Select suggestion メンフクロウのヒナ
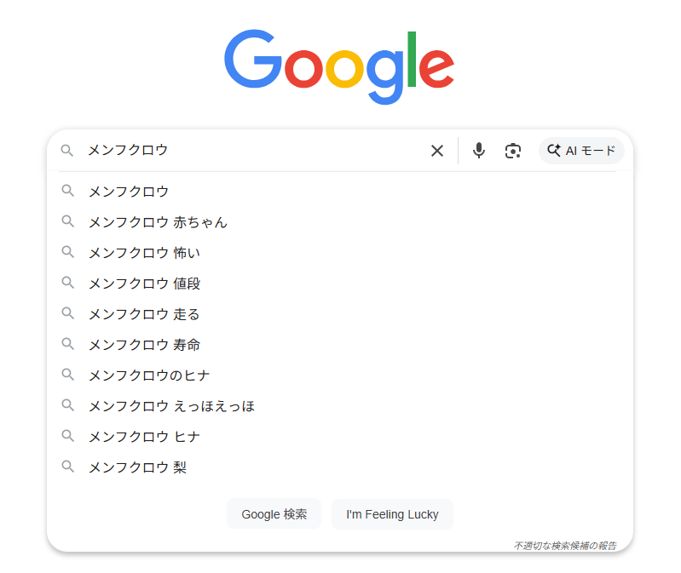This screenshot has height=573, width=681. [x=149, y=375]
